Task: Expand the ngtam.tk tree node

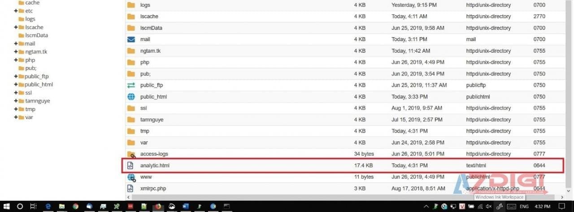Action: [16, 52]
